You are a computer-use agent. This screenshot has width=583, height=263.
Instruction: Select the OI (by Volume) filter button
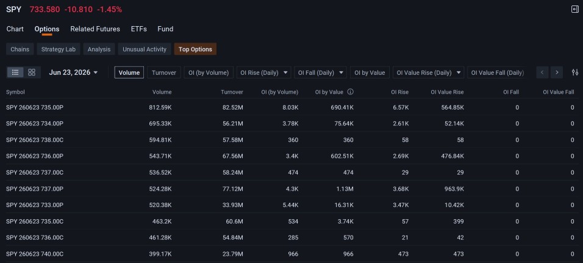pos(209,72)
